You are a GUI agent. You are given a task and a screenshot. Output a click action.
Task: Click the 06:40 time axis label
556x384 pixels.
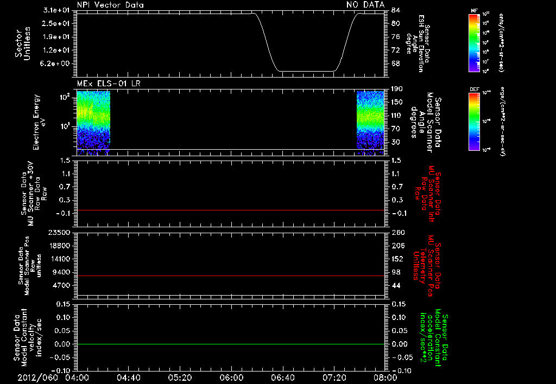[282, 377]
